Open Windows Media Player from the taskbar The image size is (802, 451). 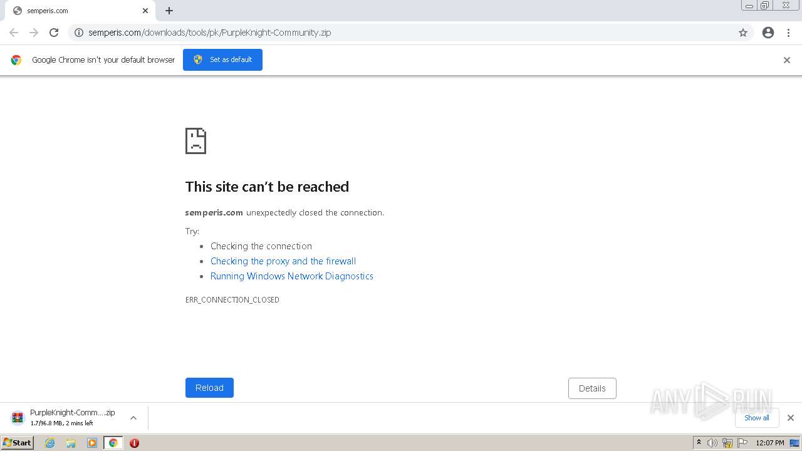coord(92,443)
